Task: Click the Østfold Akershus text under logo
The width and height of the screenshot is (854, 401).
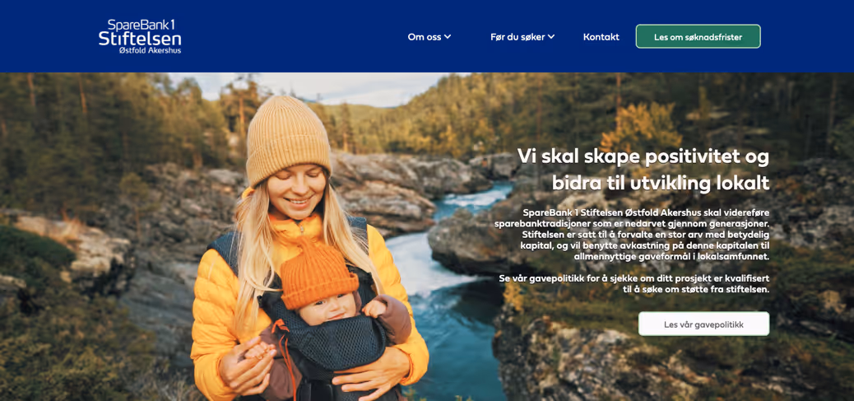Action: 150,50
